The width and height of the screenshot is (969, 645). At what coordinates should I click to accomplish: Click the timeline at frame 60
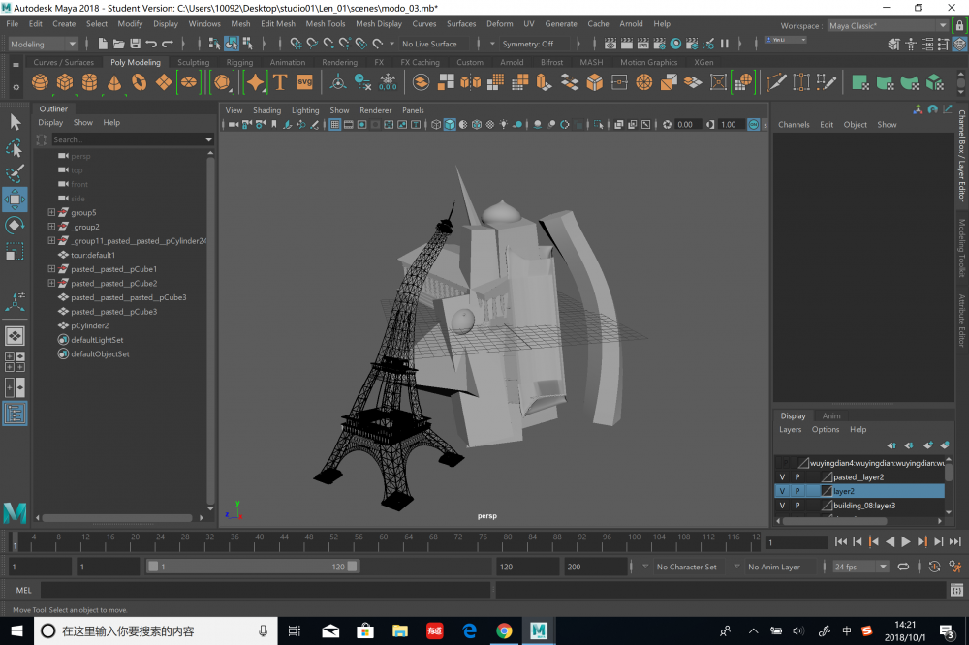click(384, 541)
